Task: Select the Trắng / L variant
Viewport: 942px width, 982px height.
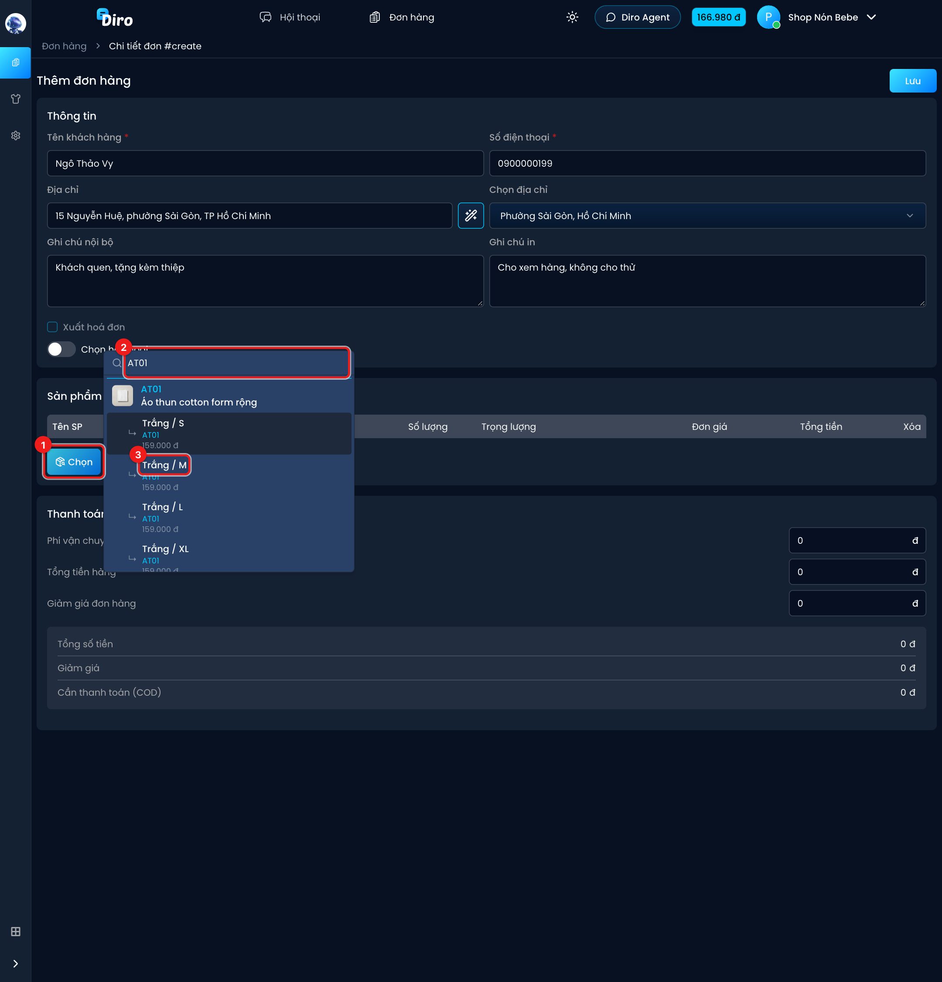Action: click(x=229, y=518)
